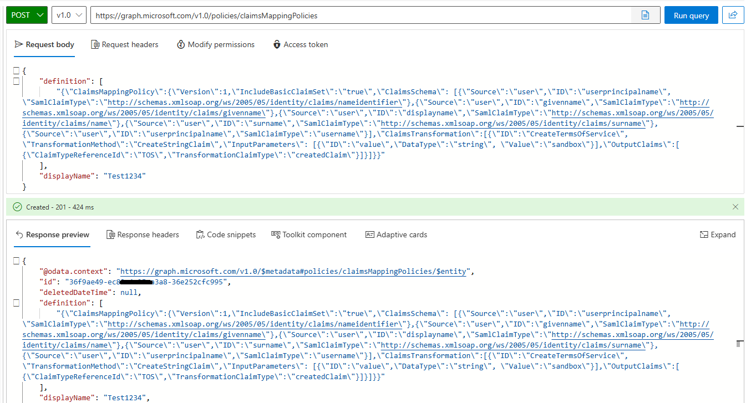Image resolution: width=751 pixels, height=403 pixels.
Task: Open the nameidentifier claim link in response preview
Action: click(255, 324)
